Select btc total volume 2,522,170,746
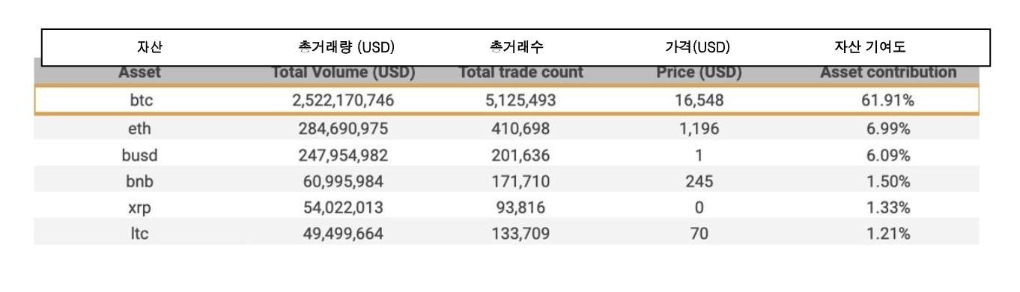The width and height of the screenshot is (1020, 292). point(343,100)
